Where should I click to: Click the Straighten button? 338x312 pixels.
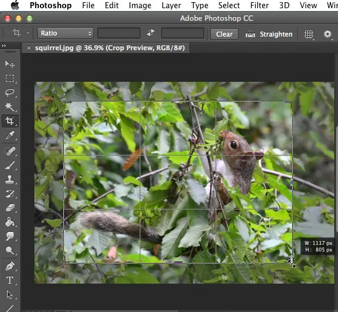(x=269, y=34)
